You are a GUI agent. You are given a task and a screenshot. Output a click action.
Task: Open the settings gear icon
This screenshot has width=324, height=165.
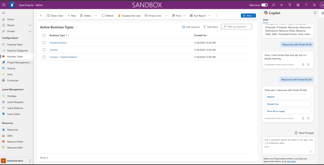coord(298,5)
